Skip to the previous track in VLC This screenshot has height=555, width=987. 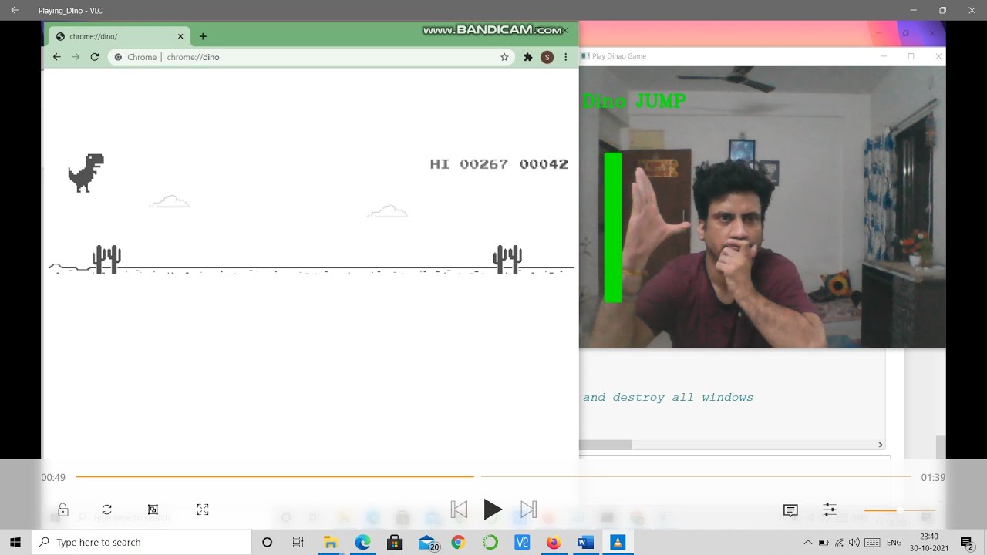(459, 510)
